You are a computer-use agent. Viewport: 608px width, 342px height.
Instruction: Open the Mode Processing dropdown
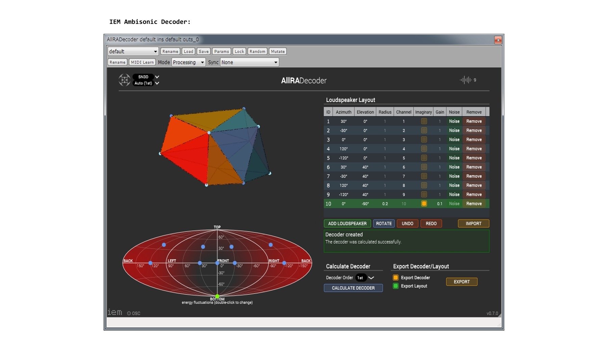click(x=188, y=62)
